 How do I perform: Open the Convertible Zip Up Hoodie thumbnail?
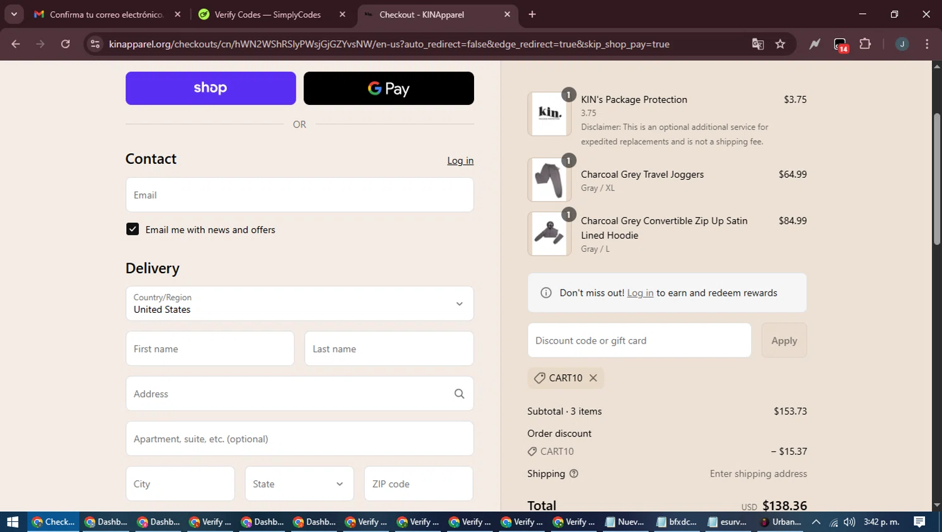(x=549, y=234)
